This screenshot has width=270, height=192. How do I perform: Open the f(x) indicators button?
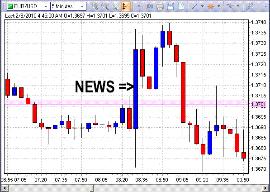click(149, 6)
